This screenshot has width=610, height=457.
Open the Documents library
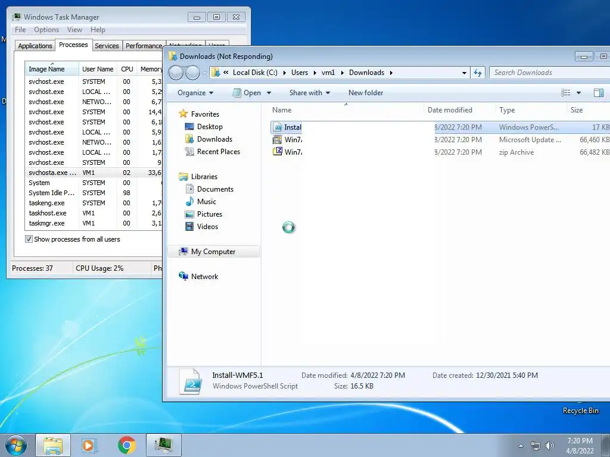click(215, 189)
